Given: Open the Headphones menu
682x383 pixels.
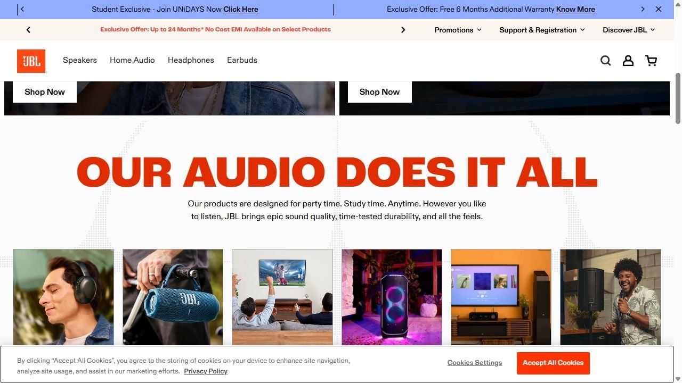Looking at the screenshot, I should [191, 60].
